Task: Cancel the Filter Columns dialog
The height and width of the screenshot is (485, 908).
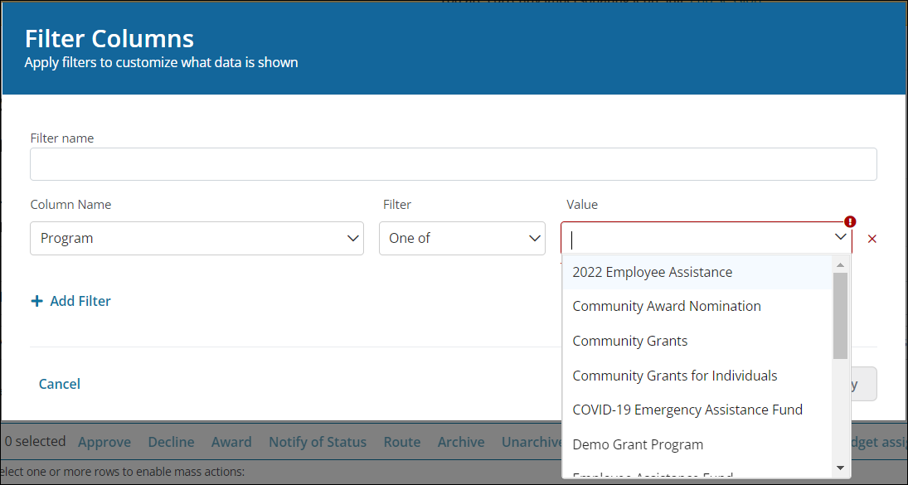Action: 60,384
